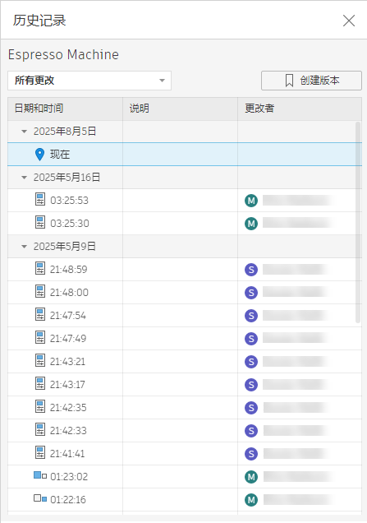
Task: Collapse the 2025年5月9日 group
Action: pyautogui.click(x=24, y=247)
